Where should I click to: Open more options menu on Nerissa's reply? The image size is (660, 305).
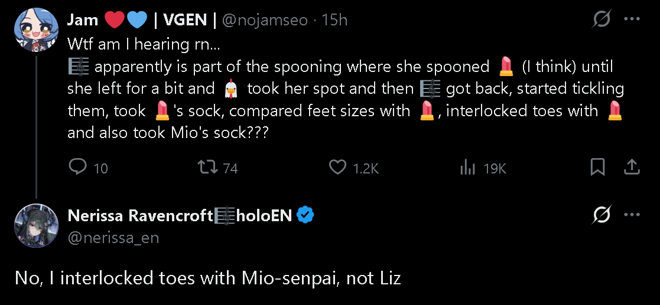click(632, 216)
